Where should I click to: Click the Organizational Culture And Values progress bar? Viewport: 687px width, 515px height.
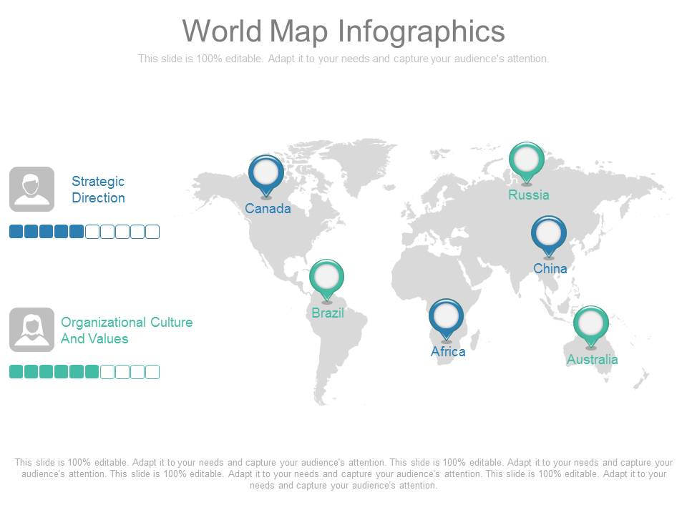(84, 372)
